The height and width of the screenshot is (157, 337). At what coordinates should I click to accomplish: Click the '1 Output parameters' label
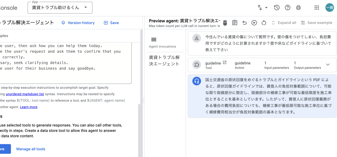(308, 65)
